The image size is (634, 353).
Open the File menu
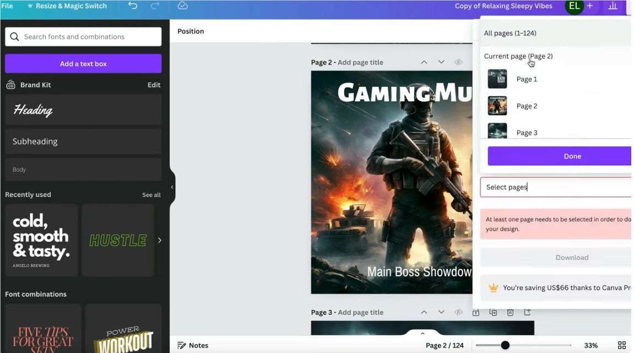pyautogui.click(x=7, y=6)
